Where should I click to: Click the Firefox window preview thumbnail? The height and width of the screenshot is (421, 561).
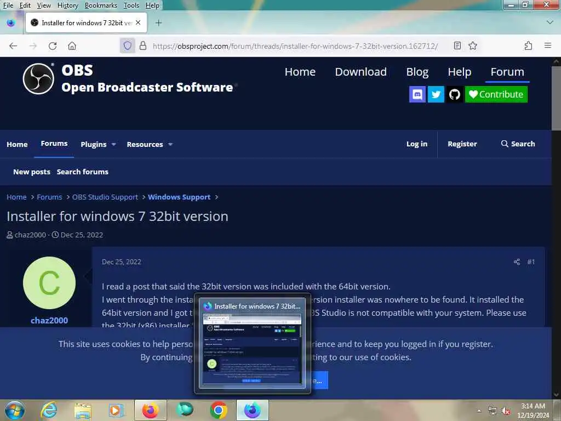[x=252, y=349]
